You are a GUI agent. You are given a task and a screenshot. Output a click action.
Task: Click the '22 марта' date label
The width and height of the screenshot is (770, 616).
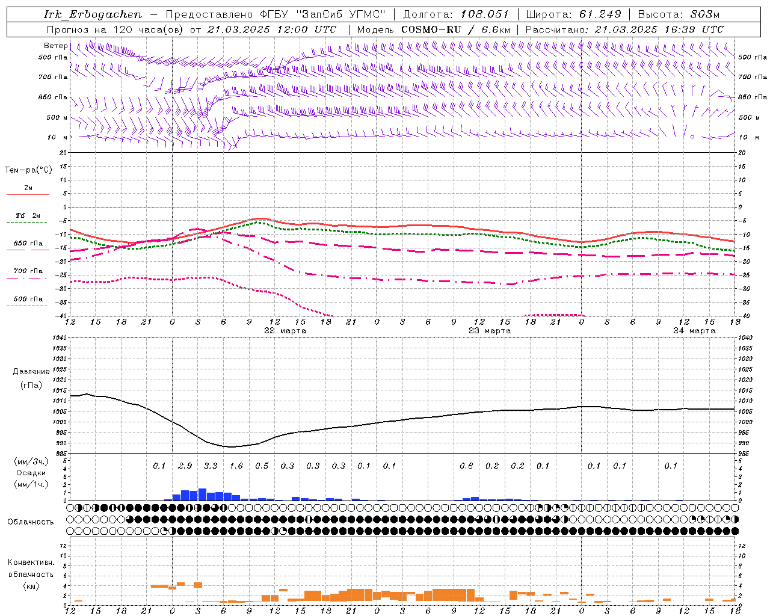point(285,331)
